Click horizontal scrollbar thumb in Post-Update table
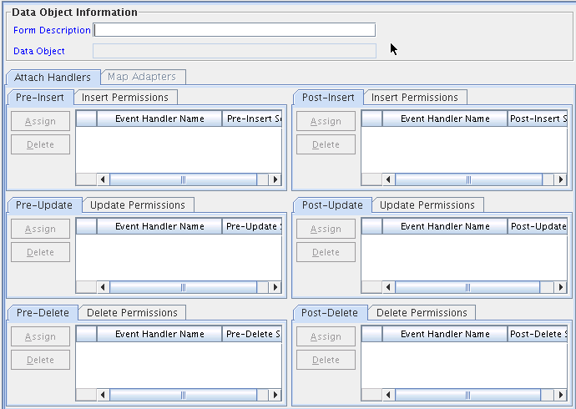This screenshot has height=409, width=576. click(467, 287)
